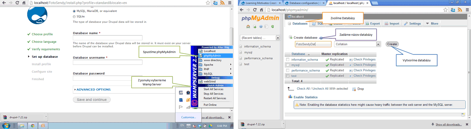The width and height of the screenshot is (471, 129).
Task: Open File Explorer from Windows taskbar
Action: (22, 126)
